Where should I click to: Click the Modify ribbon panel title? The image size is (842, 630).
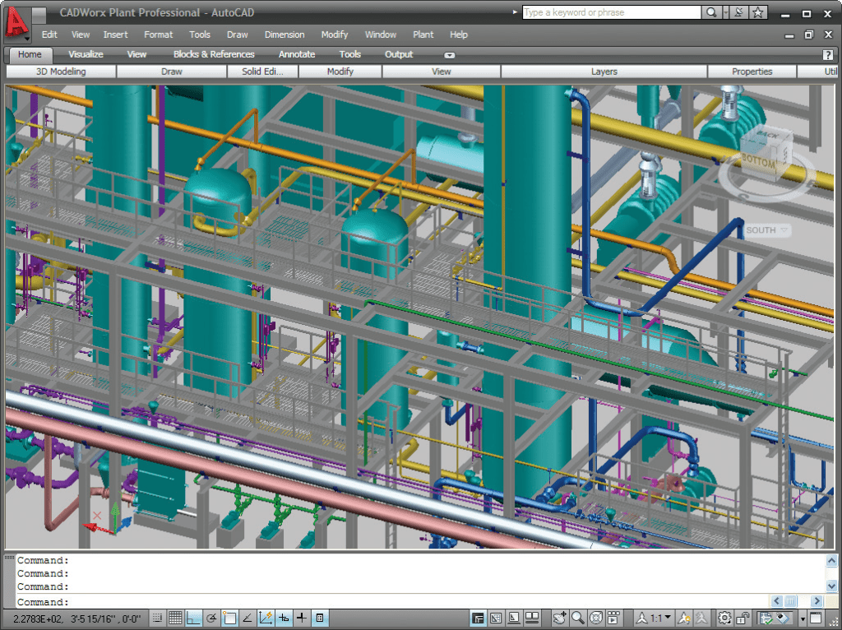339,72
